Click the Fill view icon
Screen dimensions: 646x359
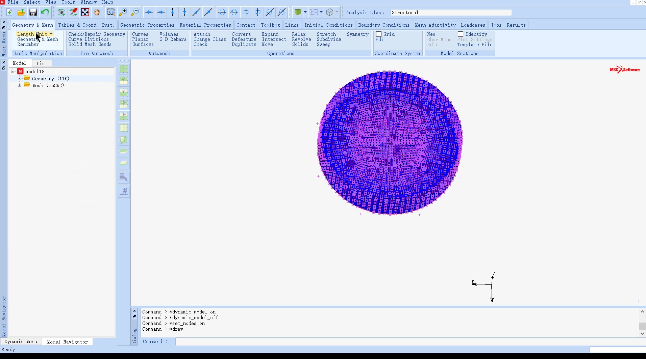pyautogui.click(x=85, y=12)
